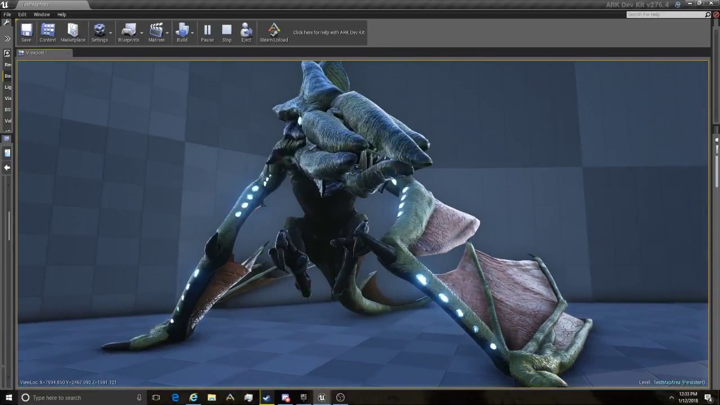Screen dimensions: 720x405
Task: Stop the play session
Action: (x=227, y=33)
